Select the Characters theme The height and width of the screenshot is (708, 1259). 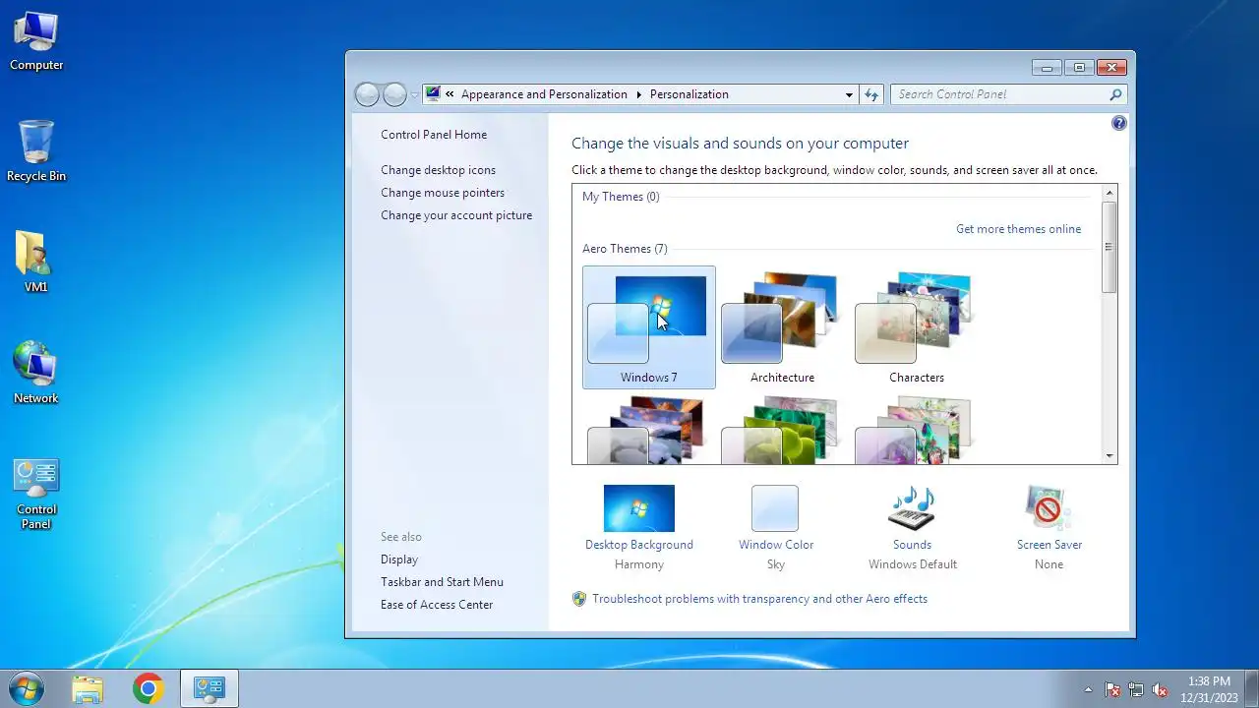(917, 327)
